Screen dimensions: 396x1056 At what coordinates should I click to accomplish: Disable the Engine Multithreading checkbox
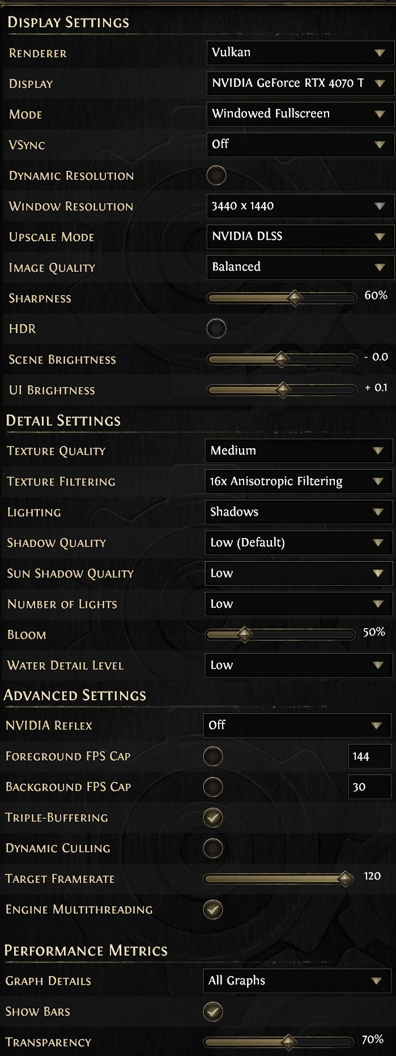pyautogui.click(x=213, y=910)
